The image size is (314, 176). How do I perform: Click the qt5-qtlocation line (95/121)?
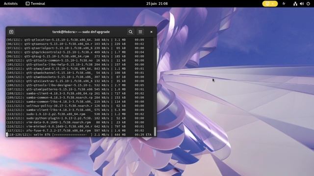click(x=75, y=40)
